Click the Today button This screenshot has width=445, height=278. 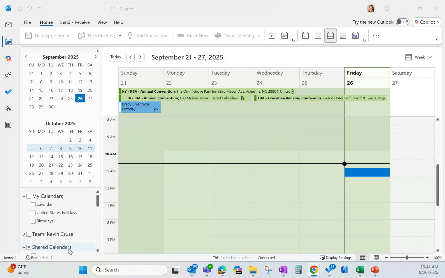click(115, 57)
